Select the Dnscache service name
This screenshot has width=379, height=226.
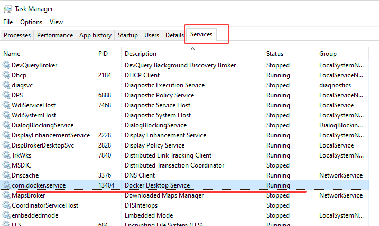25,175
